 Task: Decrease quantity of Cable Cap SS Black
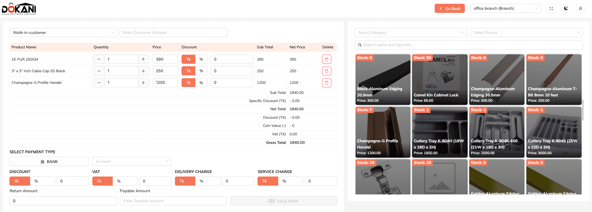tap(99, 71)
